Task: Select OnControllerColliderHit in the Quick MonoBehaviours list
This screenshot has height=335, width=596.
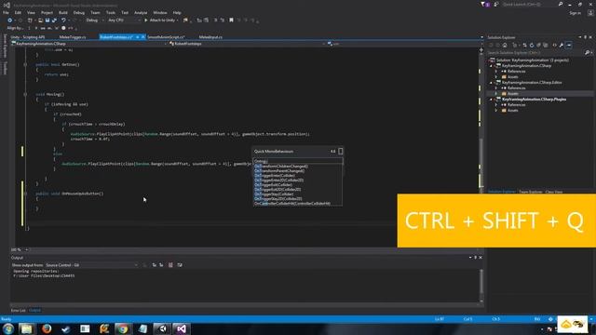Action: [291, 204]
